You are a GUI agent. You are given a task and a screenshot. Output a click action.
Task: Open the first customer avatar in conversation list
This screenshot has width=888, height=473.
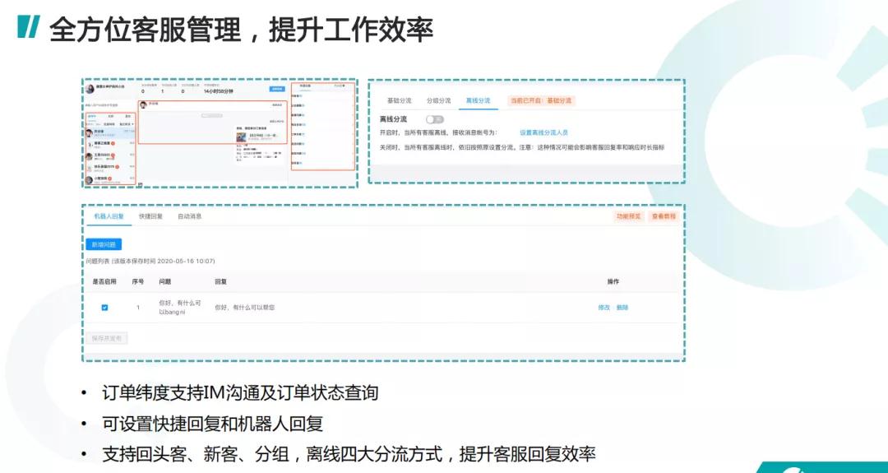coord(88,132)
